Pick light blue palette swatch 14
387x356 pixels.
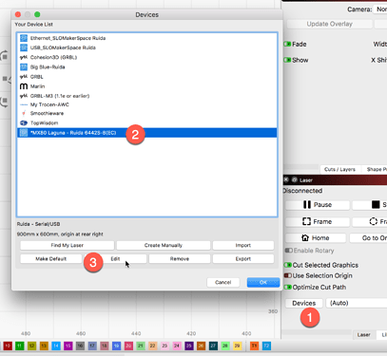(x=56, y=346)
